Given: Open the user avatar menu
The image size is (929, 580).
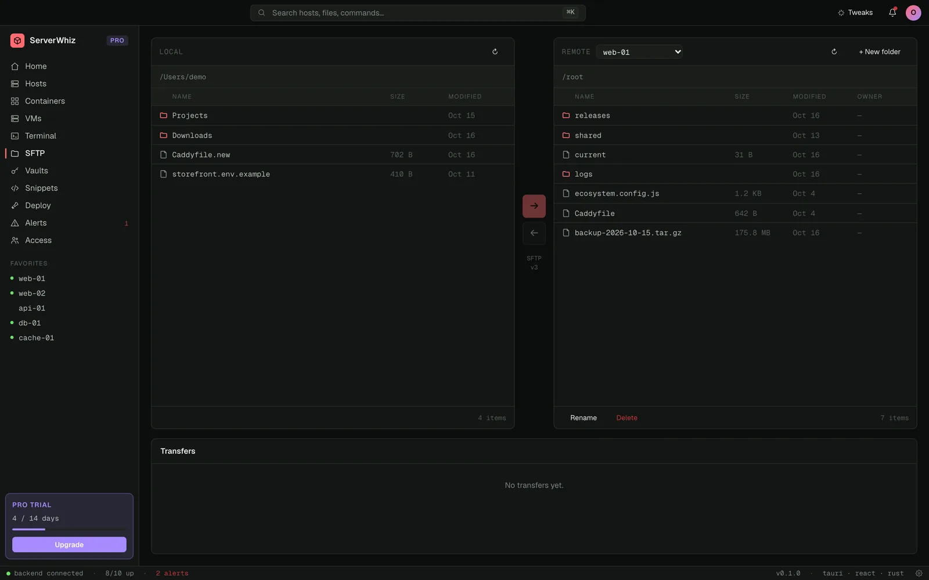Looking at the screenshot, I should point(913,13).
